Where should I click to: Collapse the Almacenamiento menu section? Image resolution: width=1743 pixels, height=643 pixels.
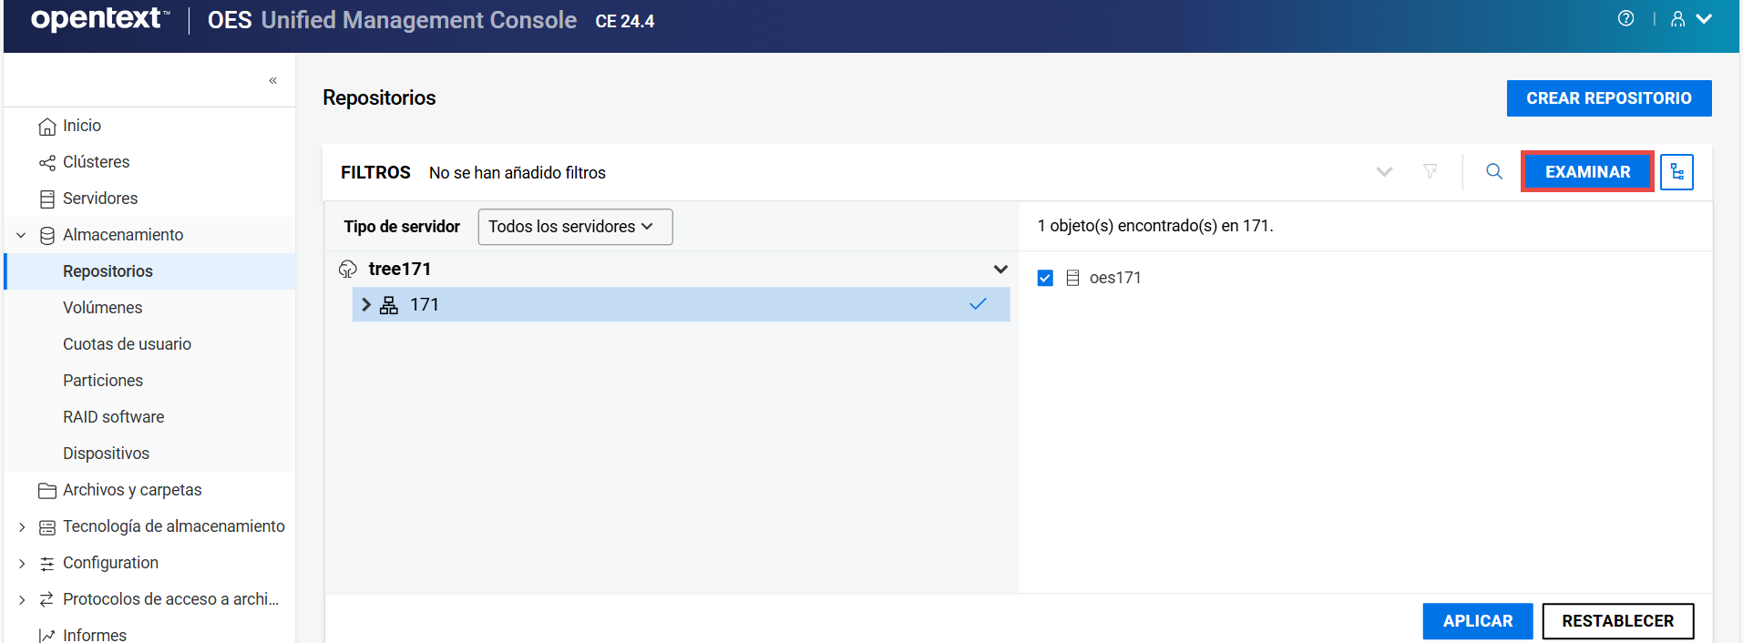[21, 235]
